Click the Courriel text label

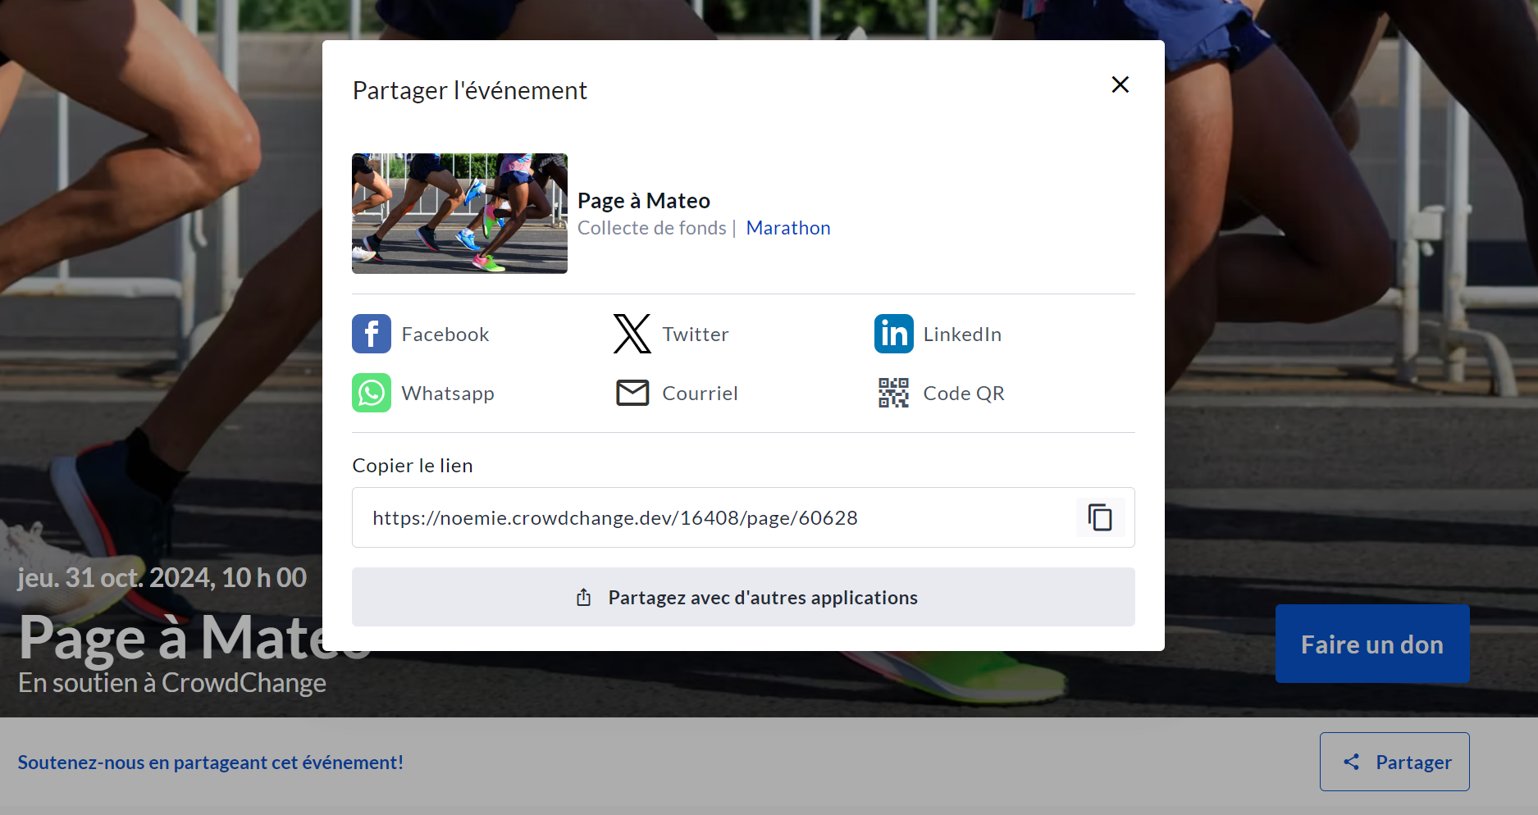tap(700, 394)
